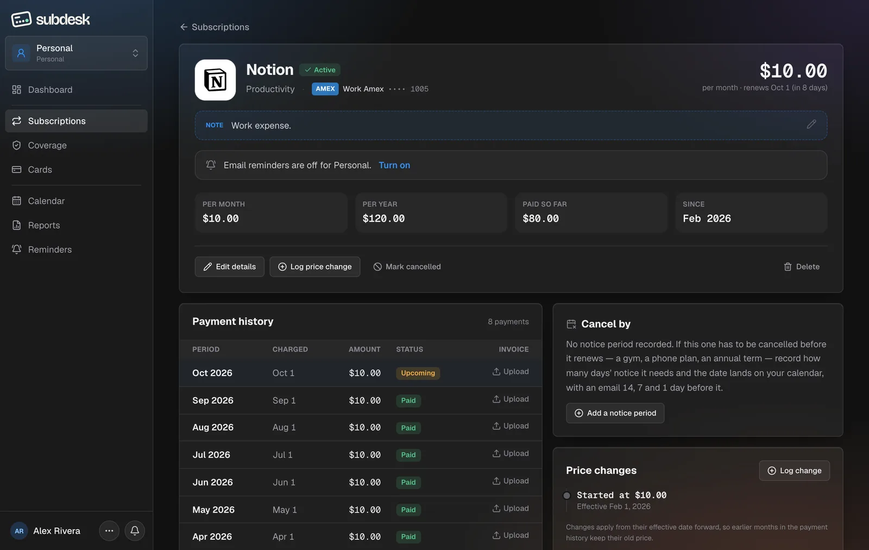This screenshot has height=550, width=869.
Task: Click the Upcoming status badge
Action: click(x=418, y=373)
